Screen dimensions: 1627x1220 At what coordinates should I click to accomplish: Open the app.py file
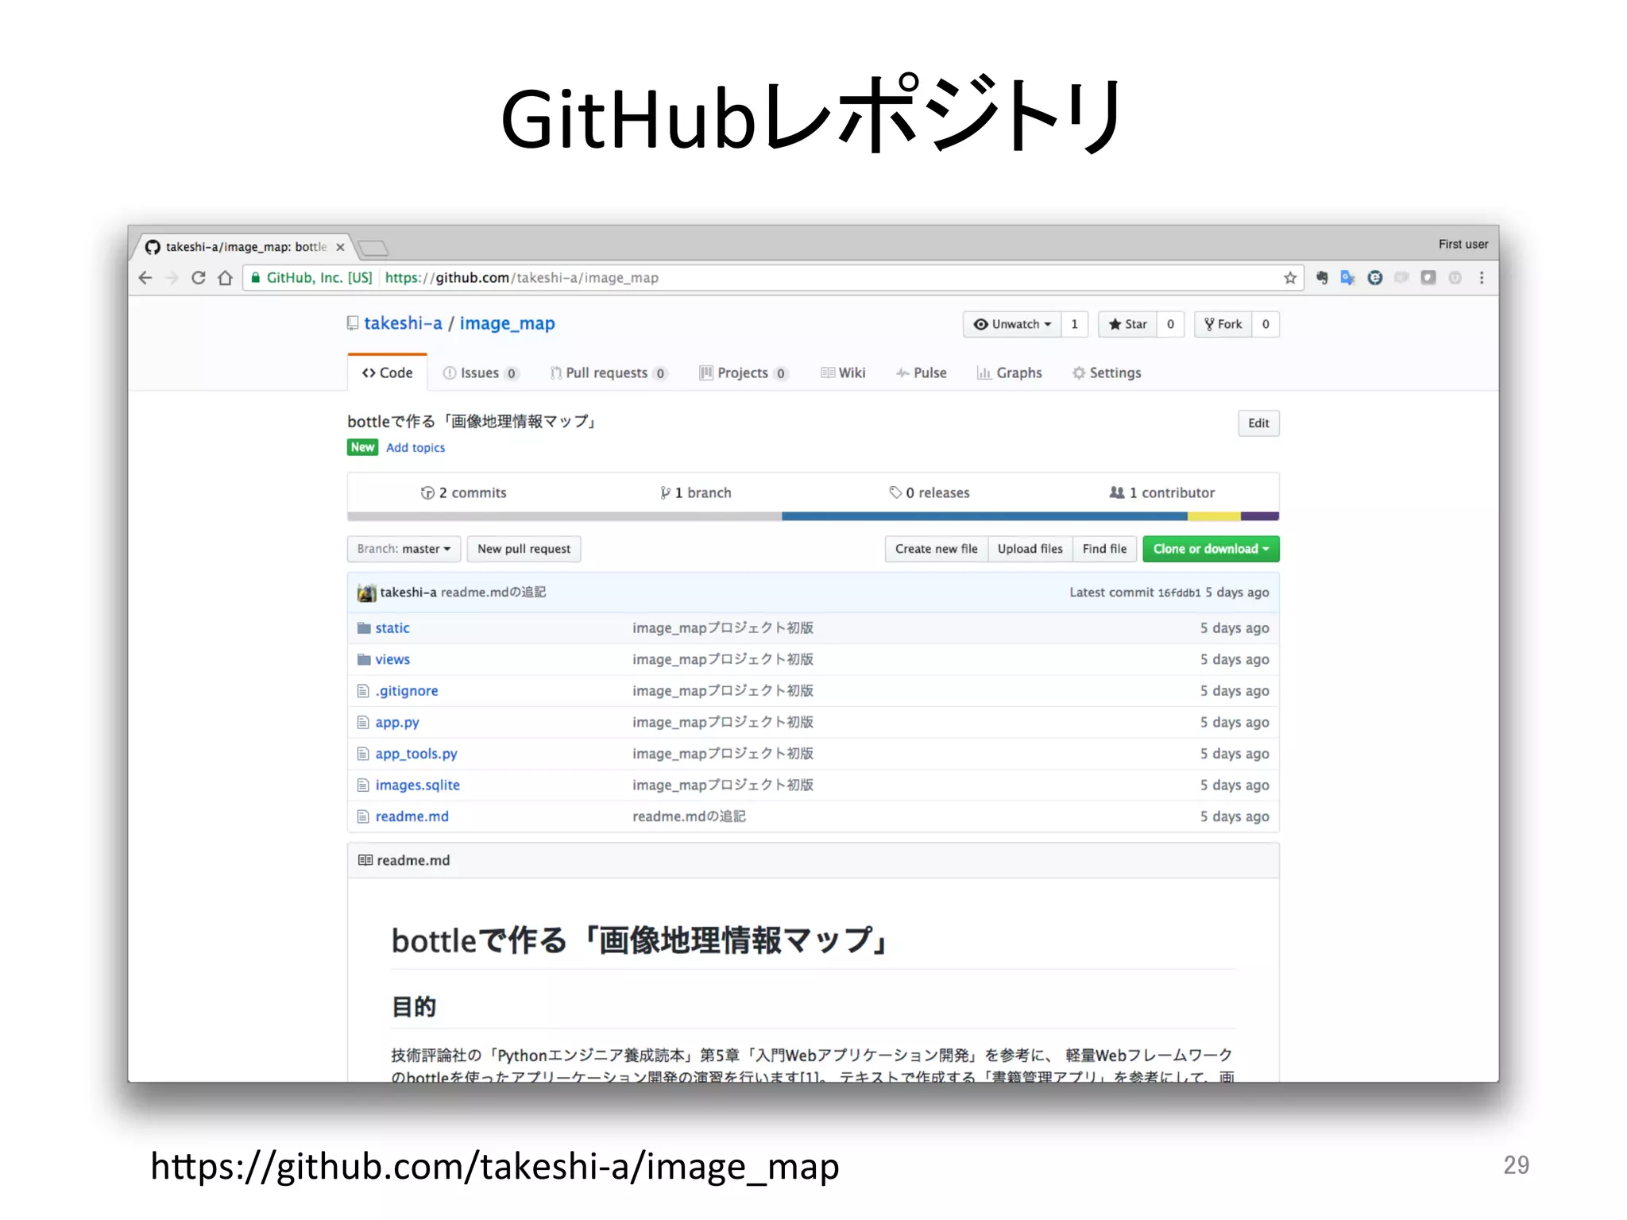(397, 723)
